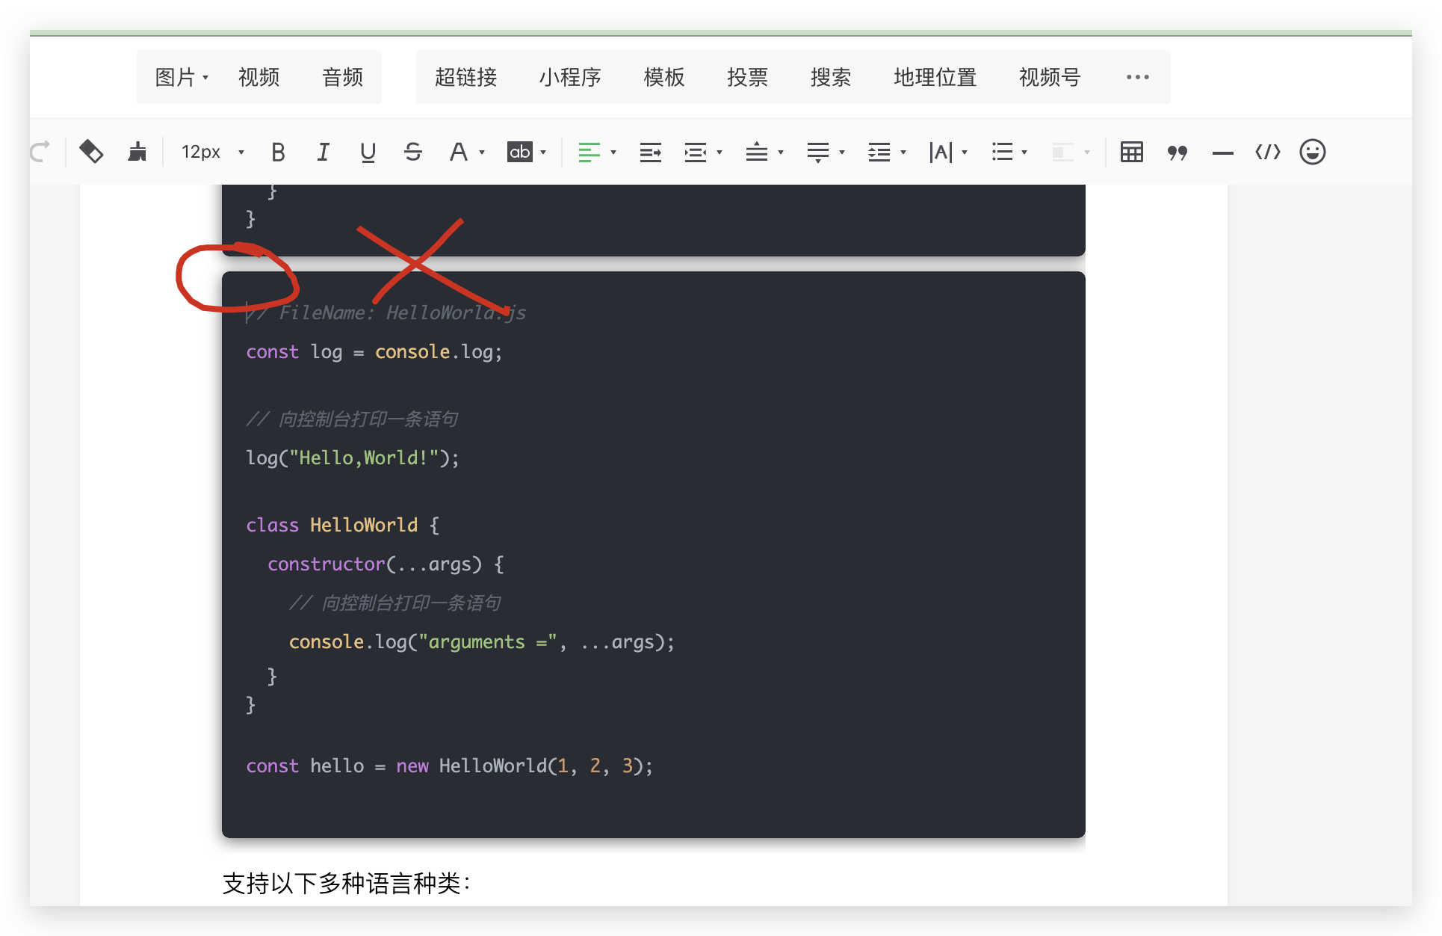
Task: Toggle underline formatting
Action: tap(368, 153)
